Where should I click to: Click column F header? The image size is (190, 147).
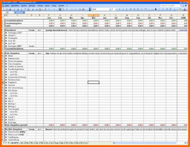[x=49, y=15]
